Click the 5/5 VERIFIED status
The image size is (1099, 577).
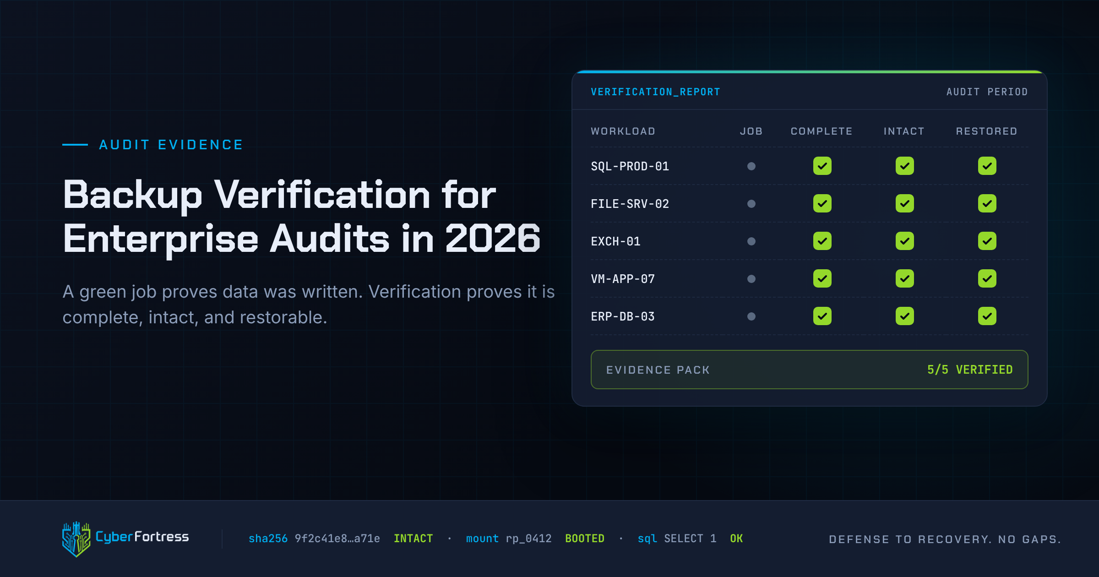(970, 370)
